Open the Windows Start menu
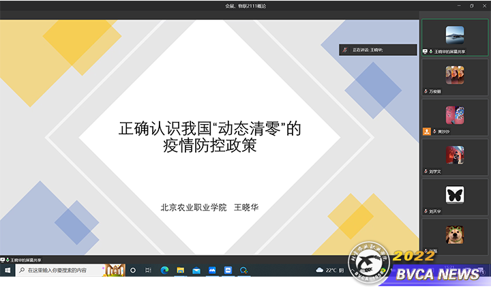 8,271
